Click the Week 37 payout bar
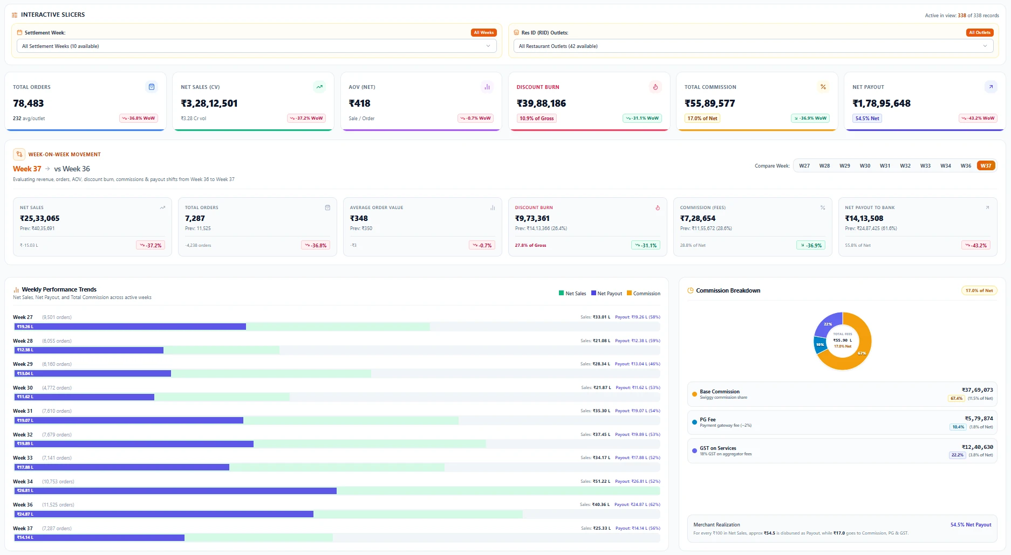1011x555 pixels. [99, 538]
